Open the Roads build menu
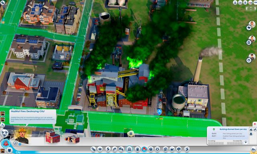 tap(94, 149)
